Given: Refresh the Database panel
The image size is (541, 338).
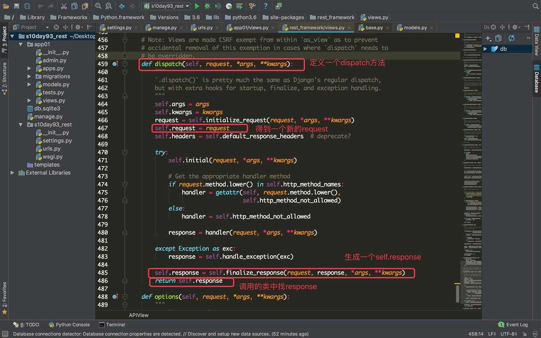Looking at the screenshot, I should (511, 38).
